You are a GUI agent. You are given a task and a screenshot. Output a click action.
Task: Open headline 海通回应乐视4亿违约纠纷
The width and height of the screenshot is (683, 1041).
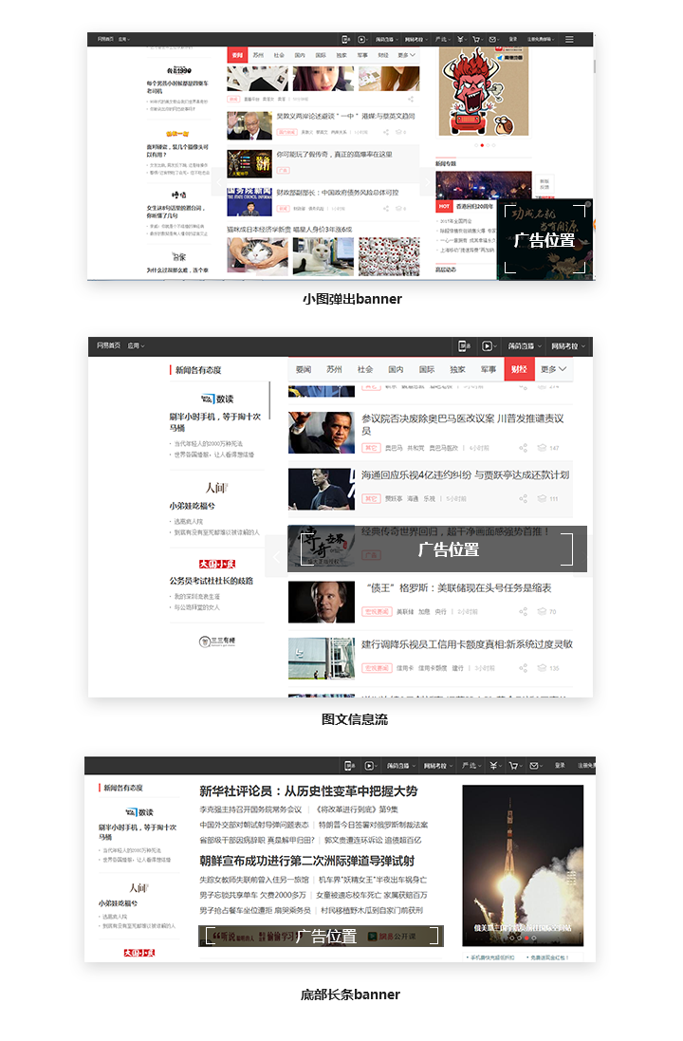click(x=465, y=475)
